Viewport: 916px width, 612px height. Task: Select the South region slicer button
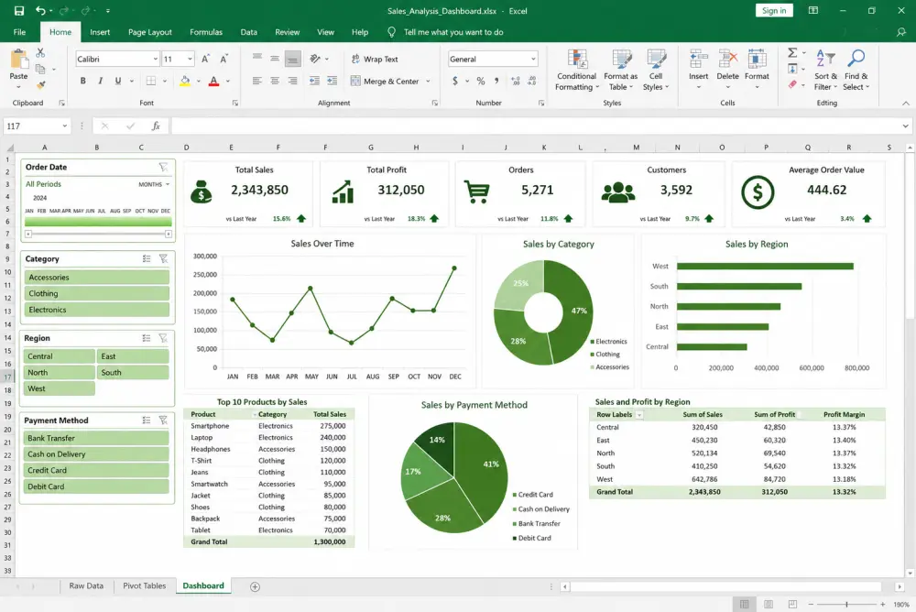133,372
